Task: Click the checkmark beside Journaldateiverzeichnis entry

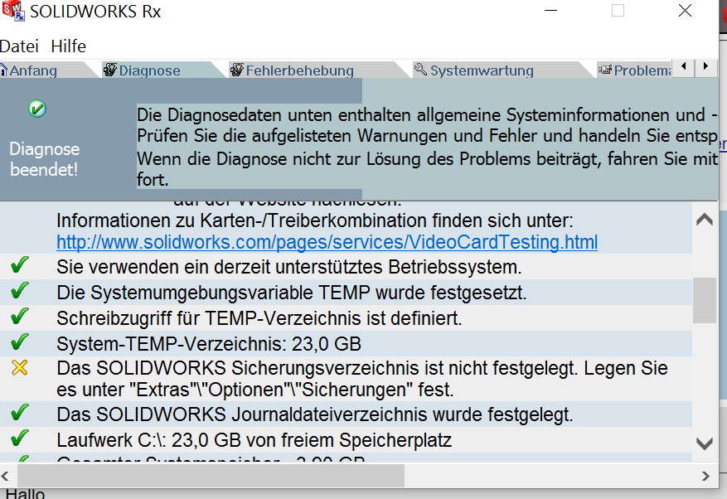Action: (x=19, y=413)
